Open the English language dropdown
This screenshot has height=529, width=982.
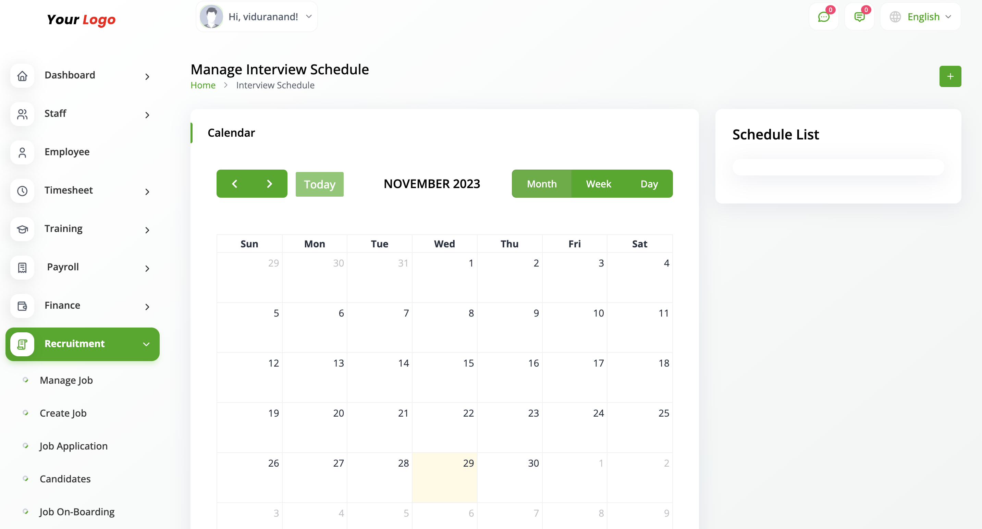point(920,17)
